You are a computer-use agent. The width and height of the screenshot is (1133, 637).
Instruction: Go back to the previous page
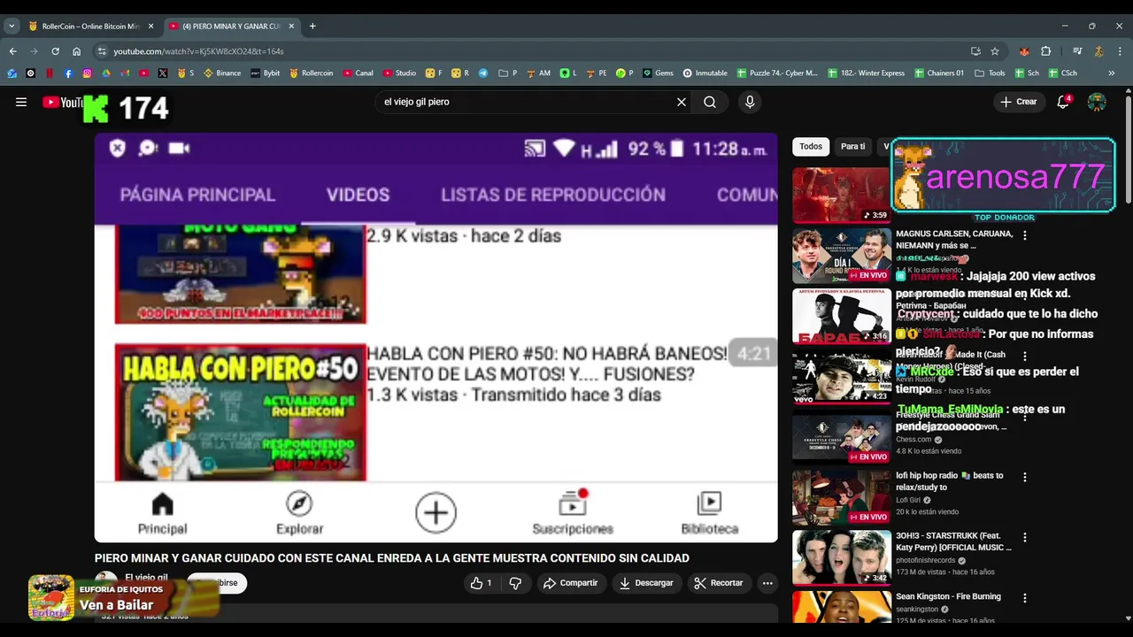(12, 51)
